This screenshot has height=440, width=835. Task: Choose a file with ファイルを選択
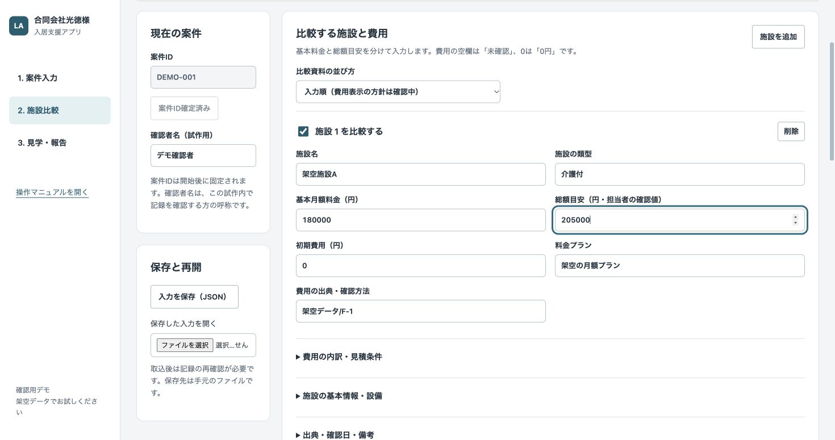(x=185, y=345)
